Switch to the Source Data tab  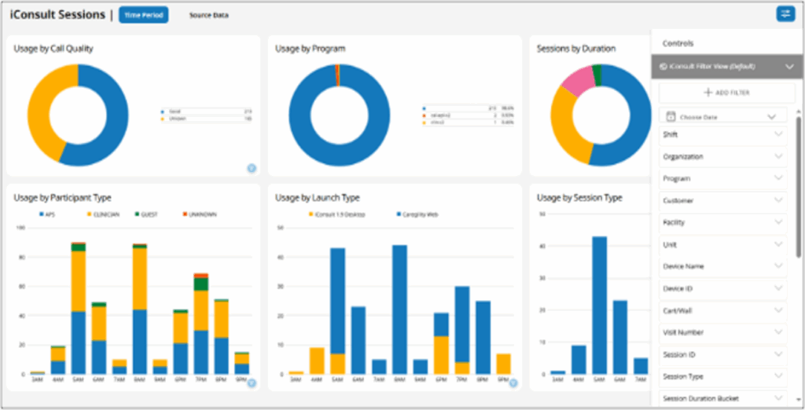pos(208,15)
